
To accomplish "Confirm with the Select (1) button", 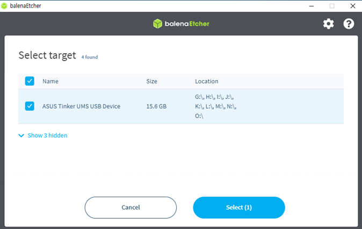I will tap(239, 207).
